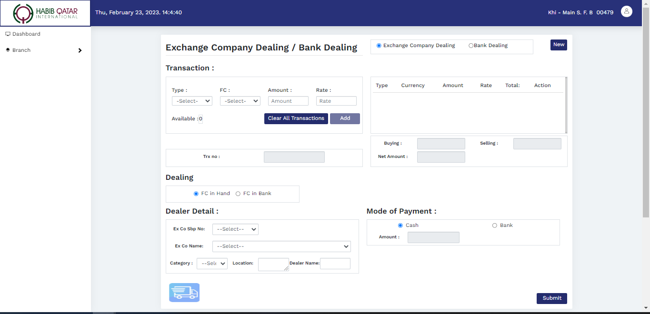Open the user profile avatar icon

click(x=627, y=12)
